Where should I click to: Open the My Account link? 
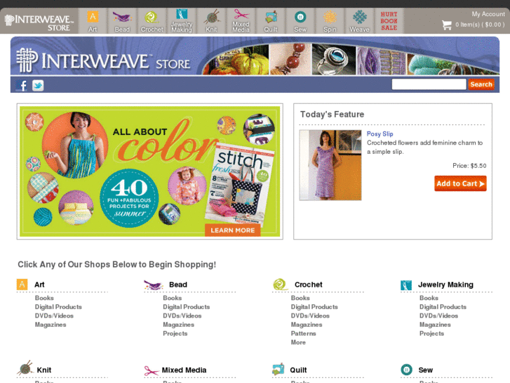pos(488,14)
